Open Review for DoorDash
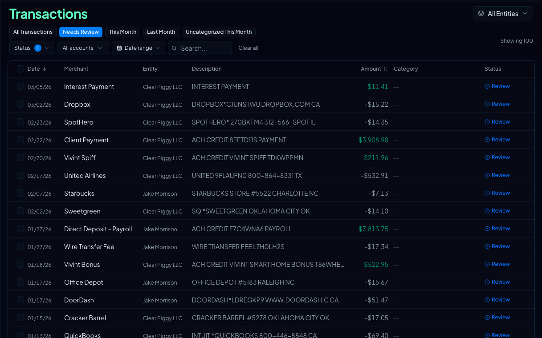The width and height of the screenshot is (542, 338). pos(497,300)
